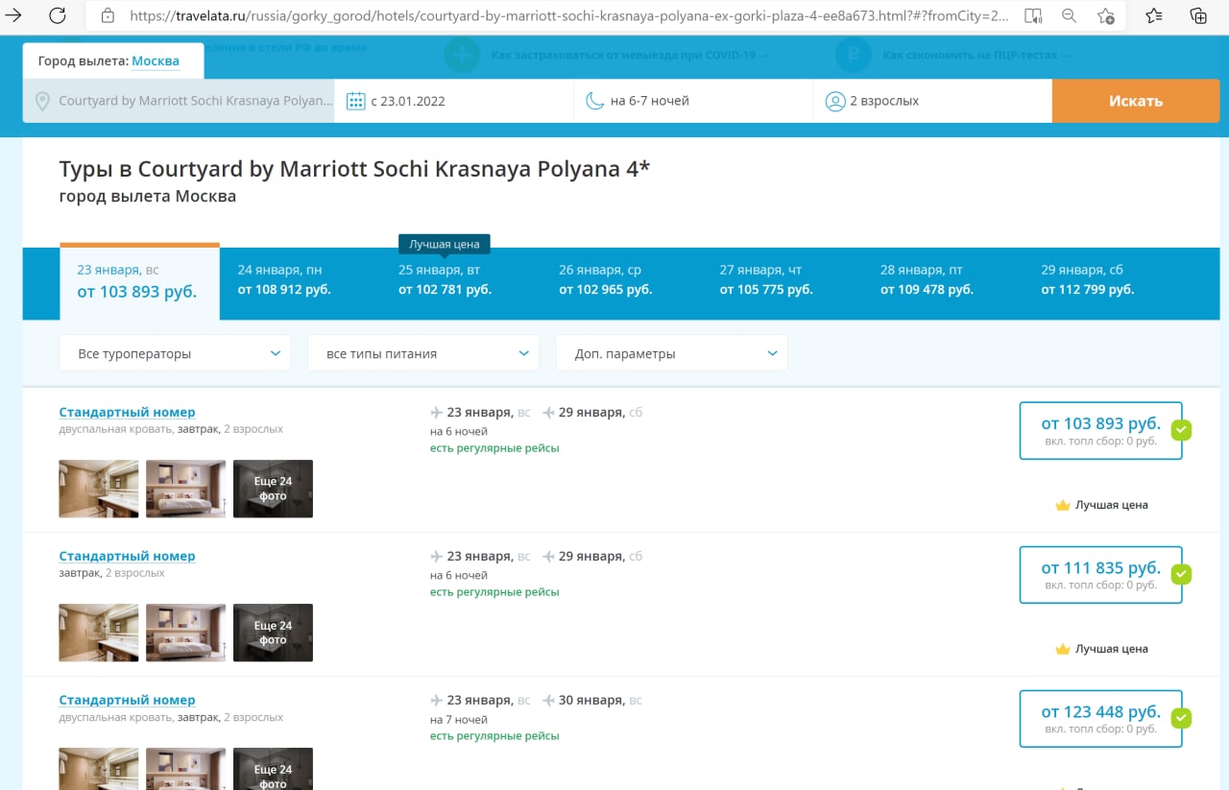The height and width of the screenshot is (790, 1229).
Task: Add page to favorites star icon
Action: 1106,15
